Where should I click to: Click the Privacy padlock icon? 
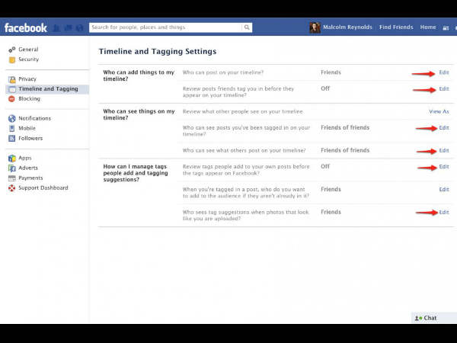pos(12,79)
